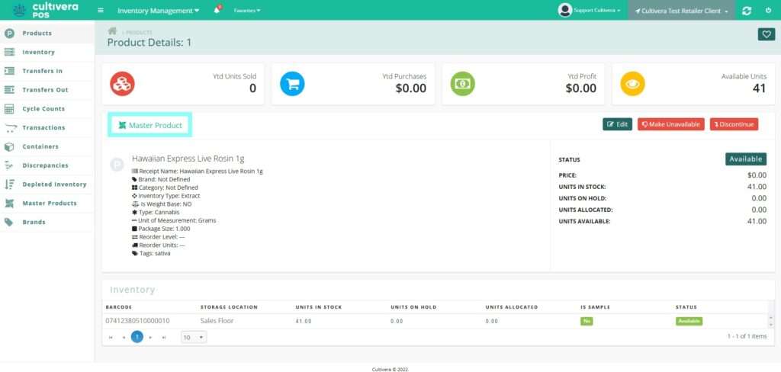Go to Transfers In section
The height and width of the screenshot is (372, 781).
click(x=42, y=71)
